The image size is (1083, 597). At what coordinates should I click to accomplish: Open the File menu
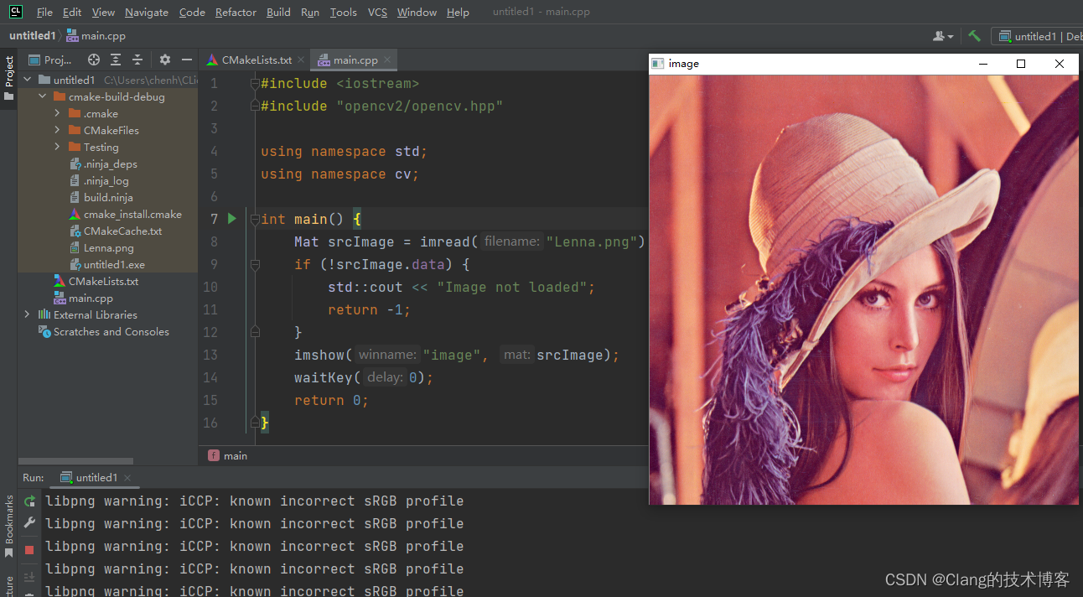44,12
